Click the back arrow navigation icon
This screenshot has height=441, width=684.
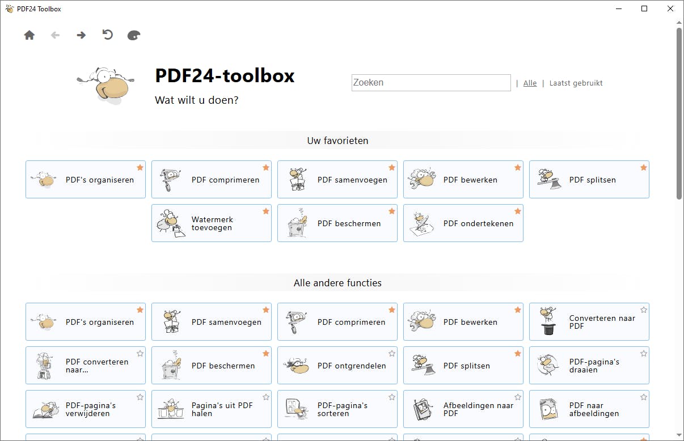pyautogui.click(x=55, y=35)
